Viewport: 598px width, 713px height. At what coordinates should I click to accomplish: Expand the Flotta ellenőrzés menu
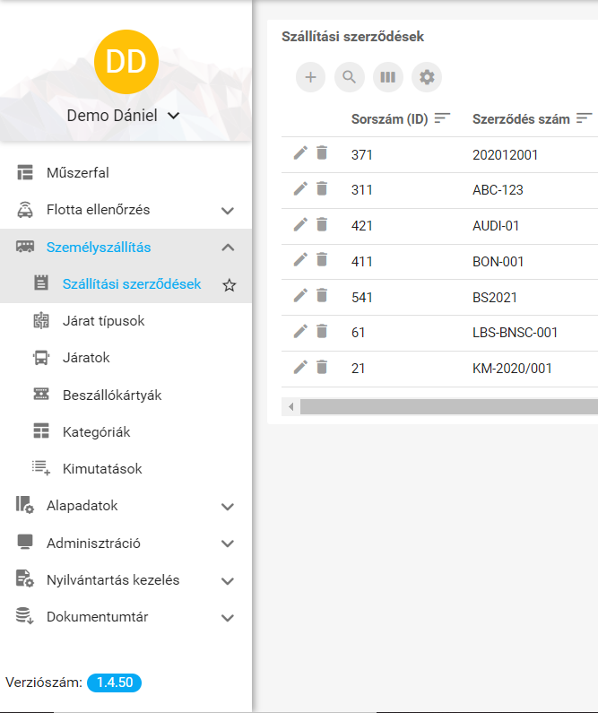(228, 211)
